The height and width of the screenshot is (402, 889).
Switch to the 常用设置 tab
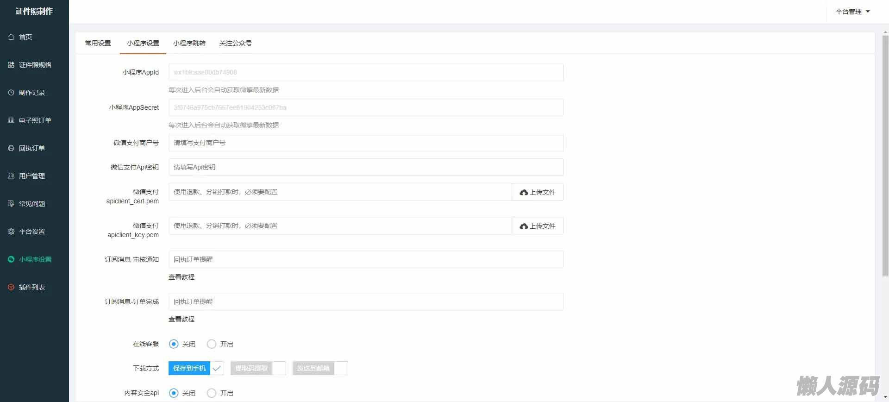(98, 43)
